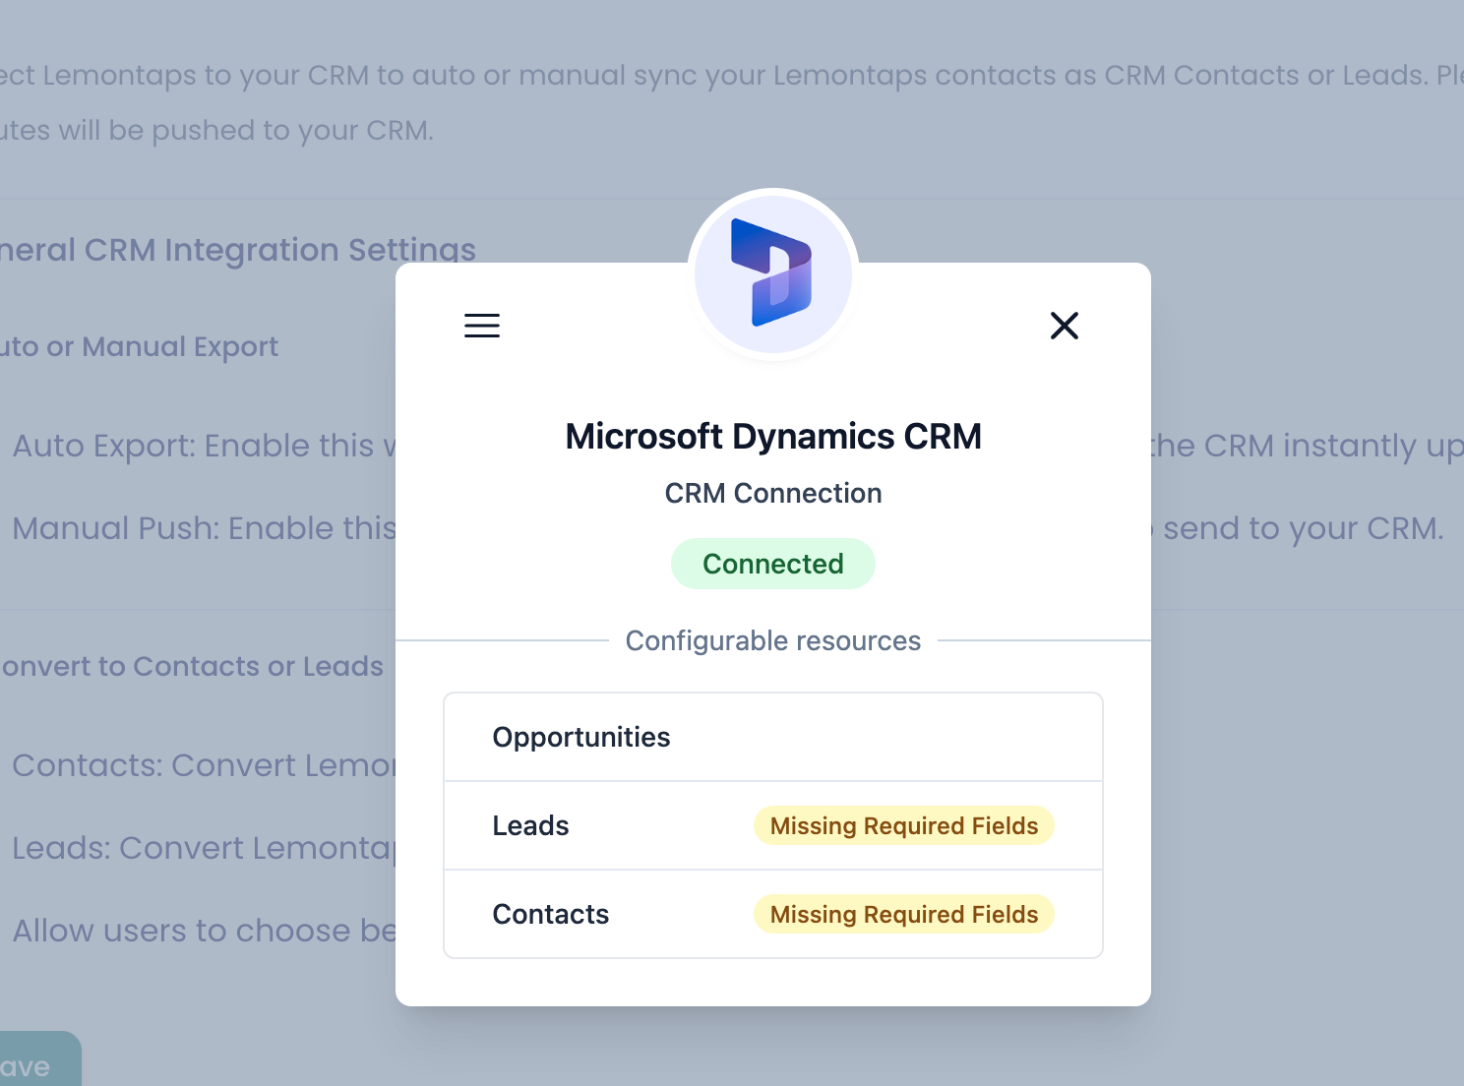This screenshot has width=1464, height=1086.
Task: Click the 'Contacts: Convert' option text
Action: 204,765
